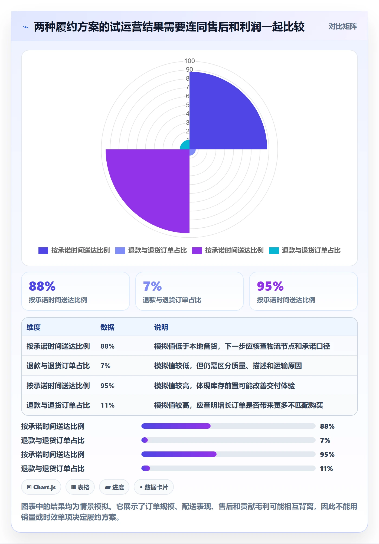Viewport: 379px width, 544px height.
Task: Click the Chart.js tag
Action: tap(41, 487)
